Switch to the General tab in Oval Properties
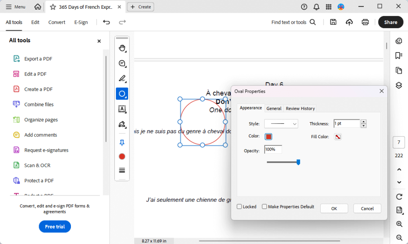Viewport: 408px width, 244px height. [274, 108]
